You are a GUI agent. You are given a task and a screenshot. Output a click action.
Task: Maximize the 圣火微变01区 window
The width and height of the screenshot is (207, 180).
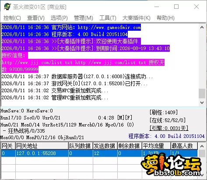[176, 7]
